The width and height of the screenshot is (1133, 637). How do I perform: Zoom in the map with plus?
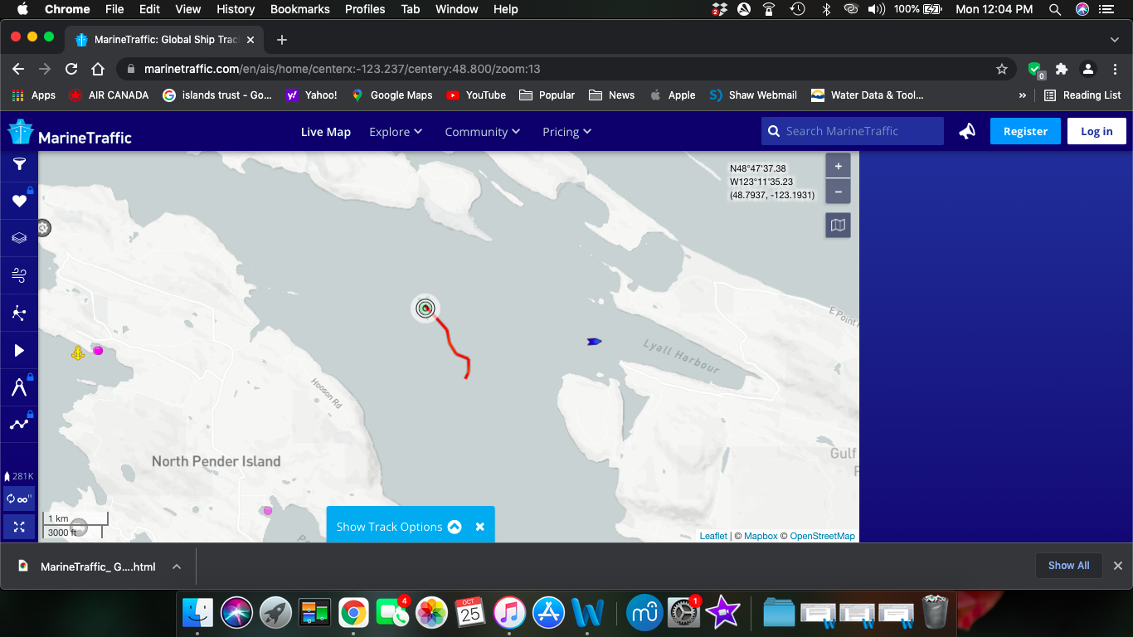coord(839,167)
